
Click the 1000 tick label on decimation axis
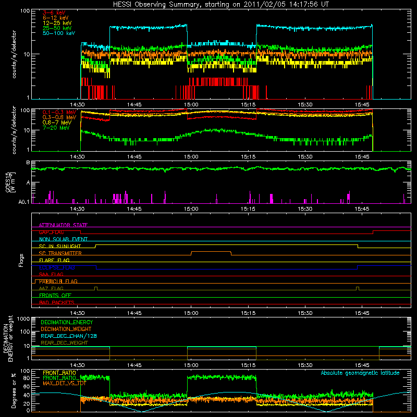coord(23,319)
